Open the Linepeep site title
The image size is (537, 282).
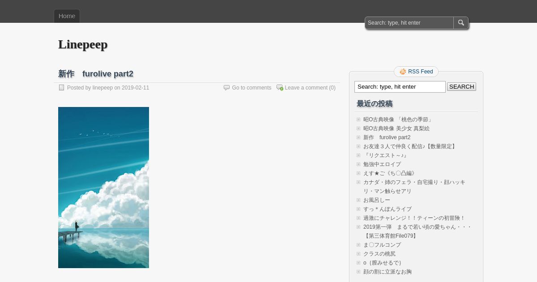pyautogui.click(x=83, y=44)
